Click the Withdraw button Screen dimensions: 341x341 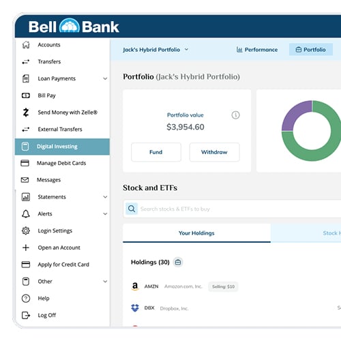coord(214,152)
